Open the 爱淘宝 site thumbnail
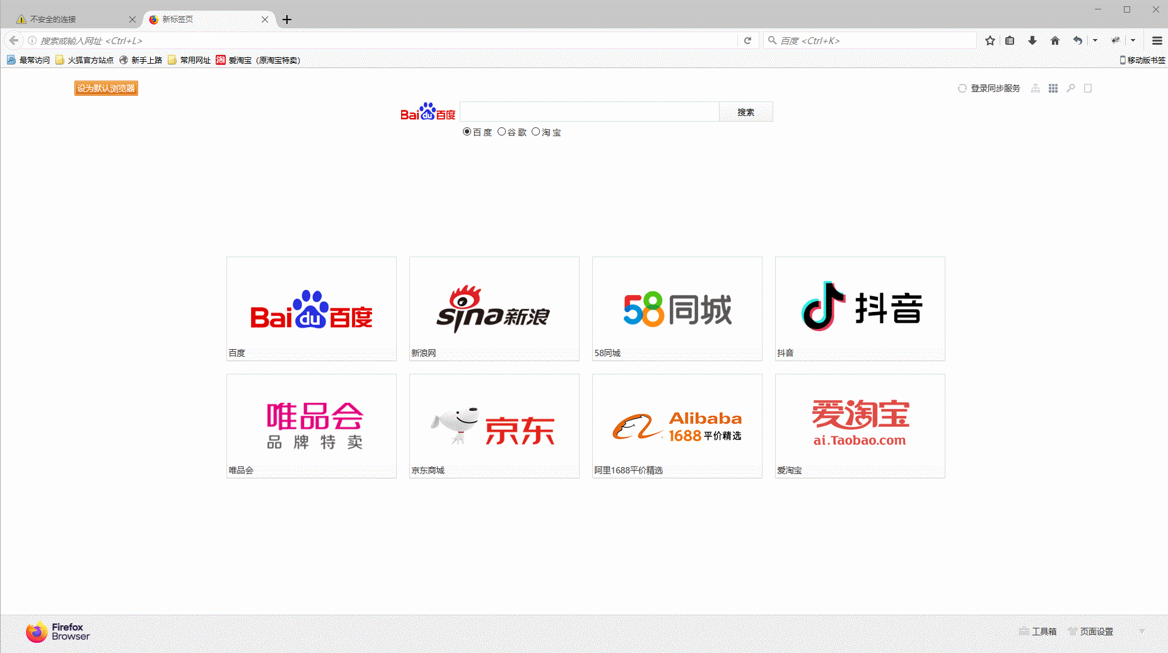The width and height of the screenshot is (1168, 653). (x=860, y=426)
